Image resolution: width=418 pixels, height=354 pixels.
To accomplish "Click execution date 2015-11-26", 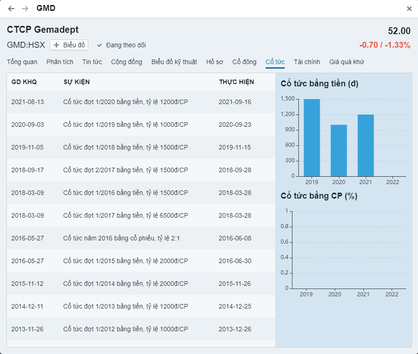I will pos(235,284).
